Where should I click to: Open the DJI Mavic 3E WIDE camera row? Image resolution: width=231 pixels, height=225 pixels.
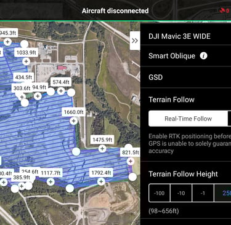186,36
